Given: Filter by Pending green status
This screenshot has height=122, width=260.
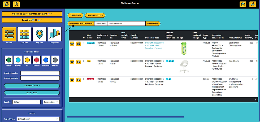Looking at the screenshot, I should [9, 60].
